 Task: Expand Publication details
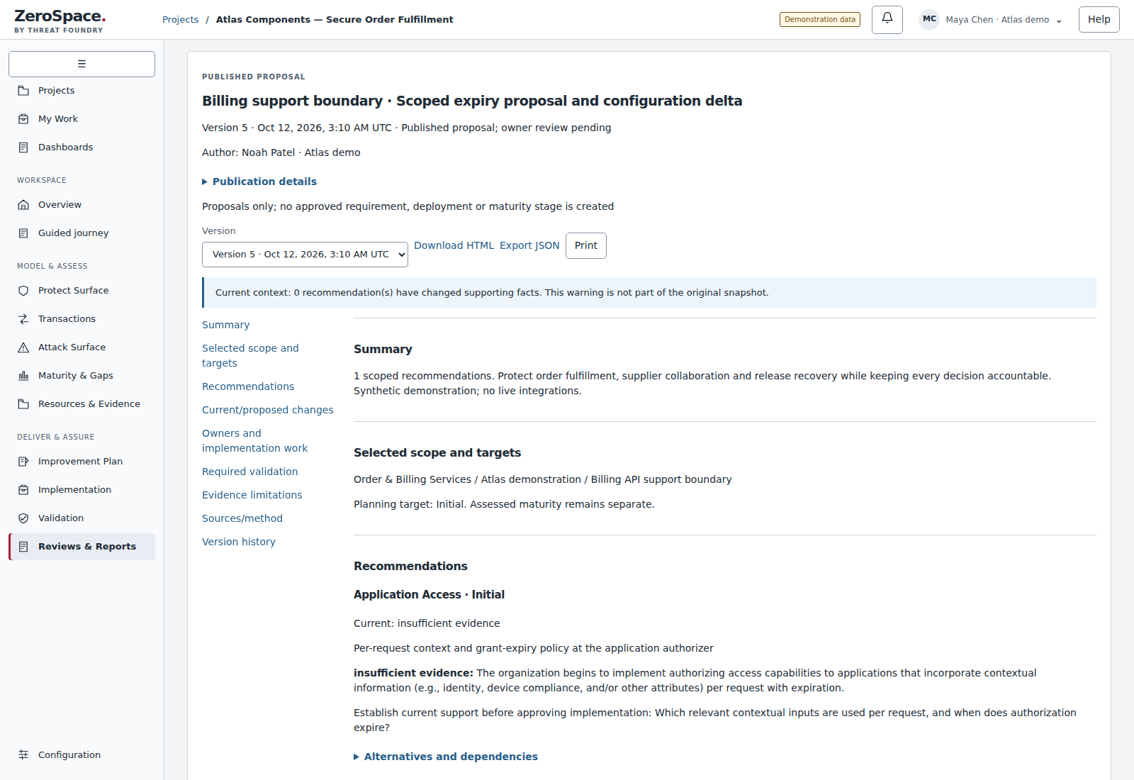tap(259, 182)
